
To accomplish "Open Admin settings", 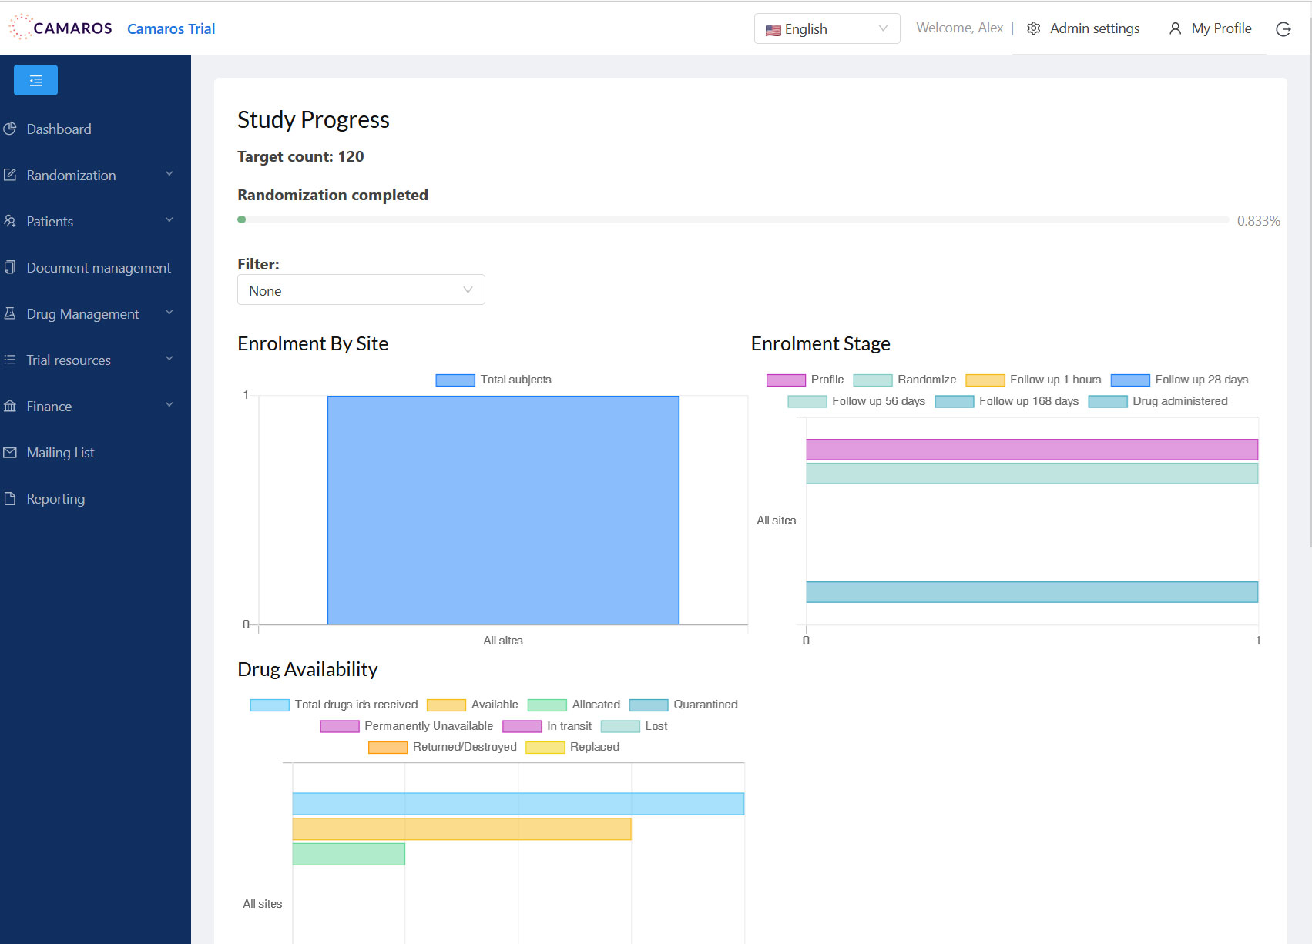I will (1094, 28).
